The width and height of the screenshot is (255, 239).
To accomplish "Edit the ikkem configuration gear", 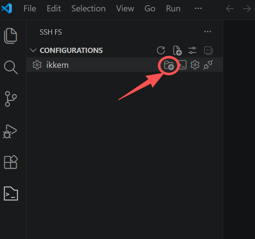I will tap(195, 65).
